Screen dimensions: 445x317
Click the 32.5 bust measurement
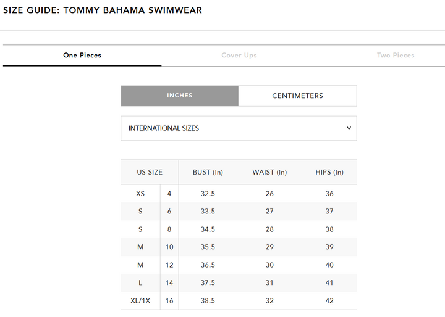(x=208, y=194)
